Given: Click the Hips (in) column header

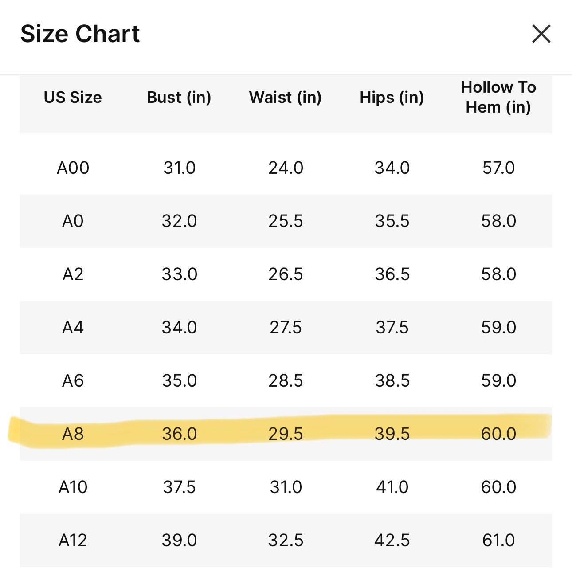Looking at the screenshot, I should tap(392, 97).
